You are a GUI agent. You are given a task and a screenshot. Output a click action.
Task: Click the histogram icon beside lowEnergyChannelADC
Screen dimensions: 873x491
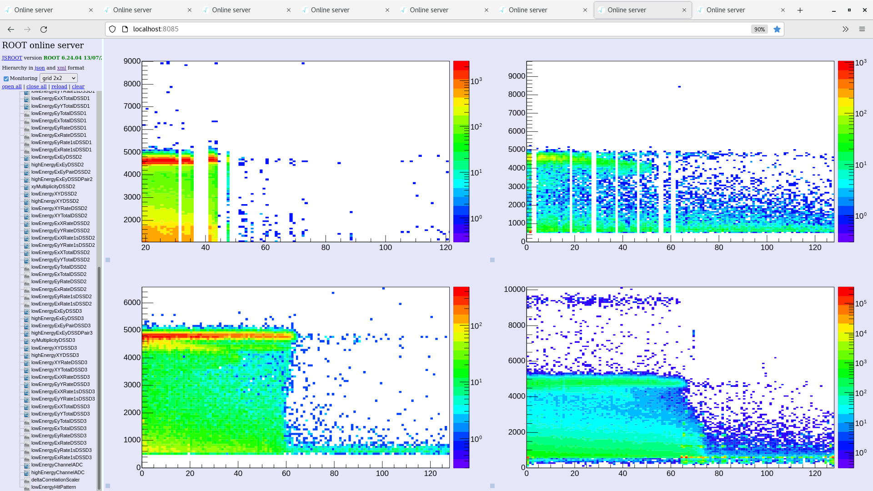[x=27, y=465]
